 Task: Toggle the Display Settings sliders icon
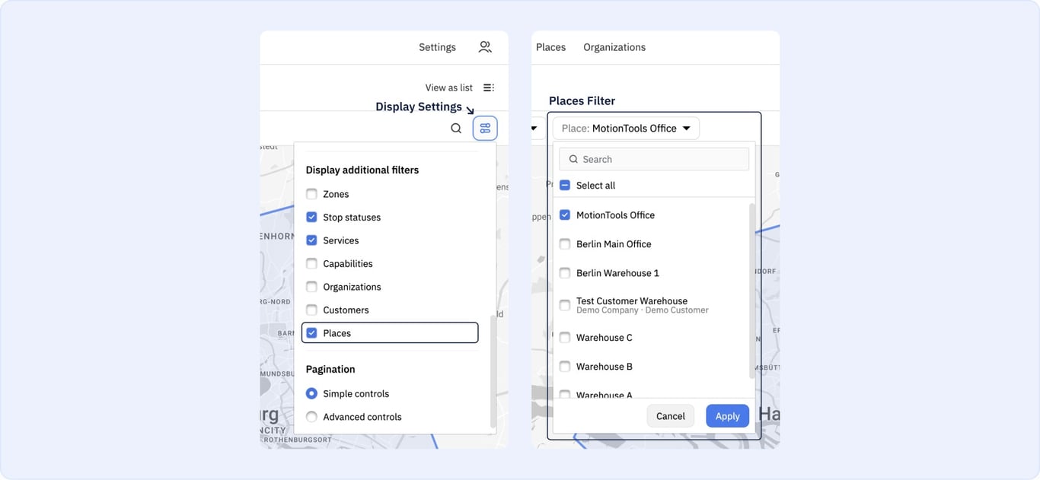tap(485, 128)
